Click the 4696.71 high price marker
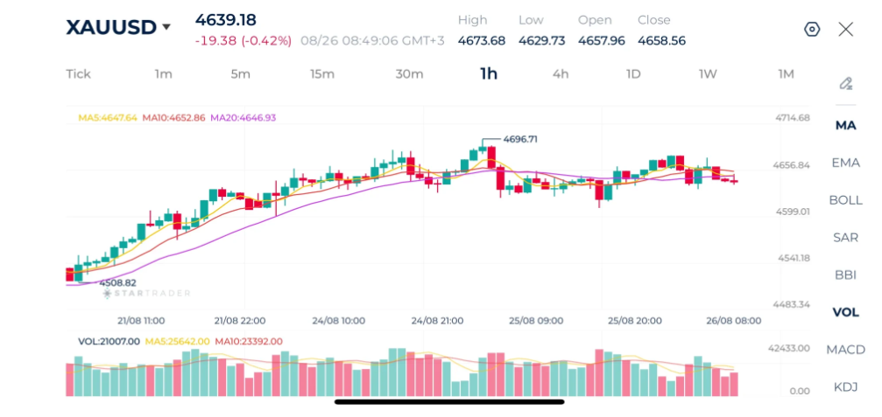This screenshot has height=417, width=882. (x=519, y=139)
